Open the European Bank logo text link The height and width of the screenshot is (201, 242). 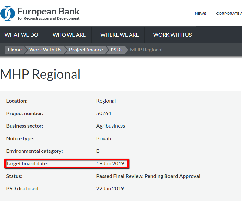tap(49, 14)
